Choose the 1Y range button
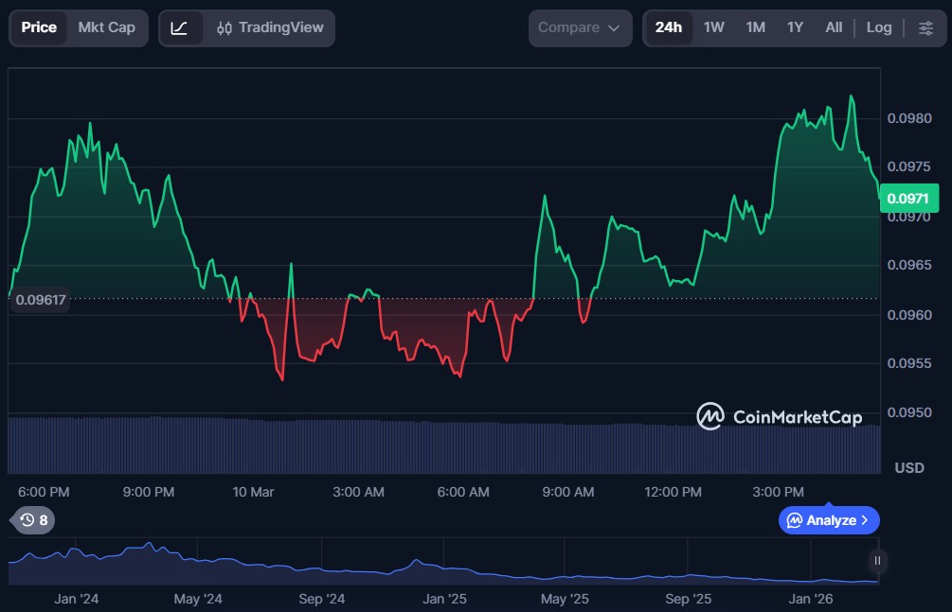Viewport: 952px width, 612px height. coord(795,28)
